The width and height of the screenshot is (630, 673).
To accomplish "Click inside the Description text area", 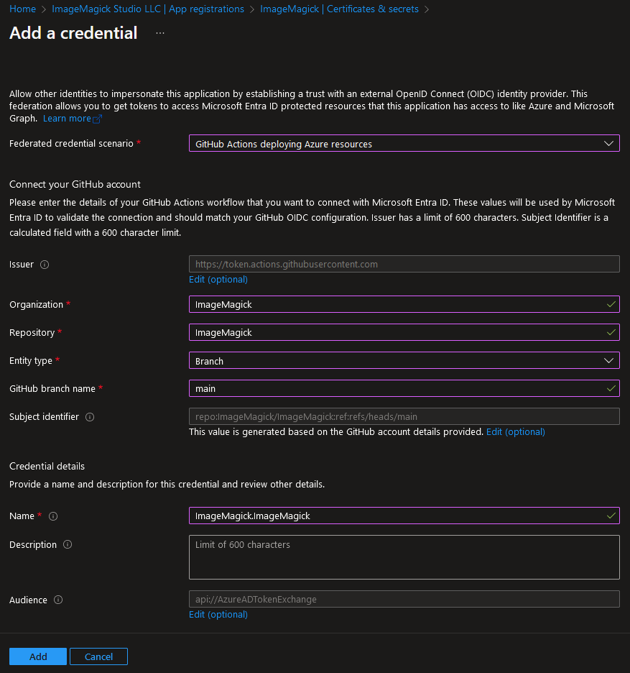I will [404, 557].
